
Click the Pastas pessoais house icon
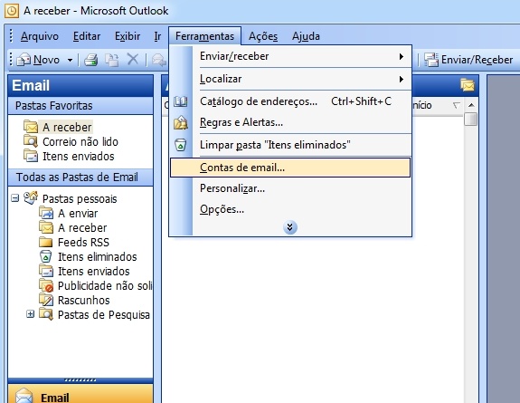[31, 198]
